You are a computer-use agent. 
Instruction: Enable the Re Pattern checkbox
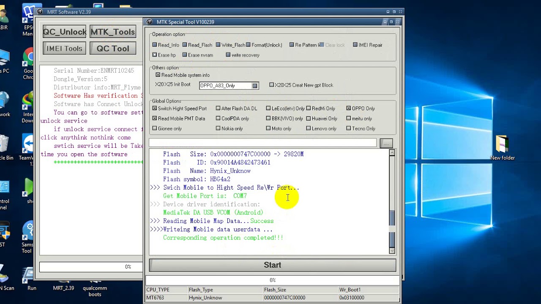coord(292,45)
